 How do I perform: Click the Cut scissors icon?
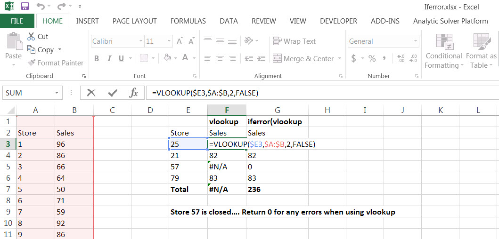tap(31, 37)
